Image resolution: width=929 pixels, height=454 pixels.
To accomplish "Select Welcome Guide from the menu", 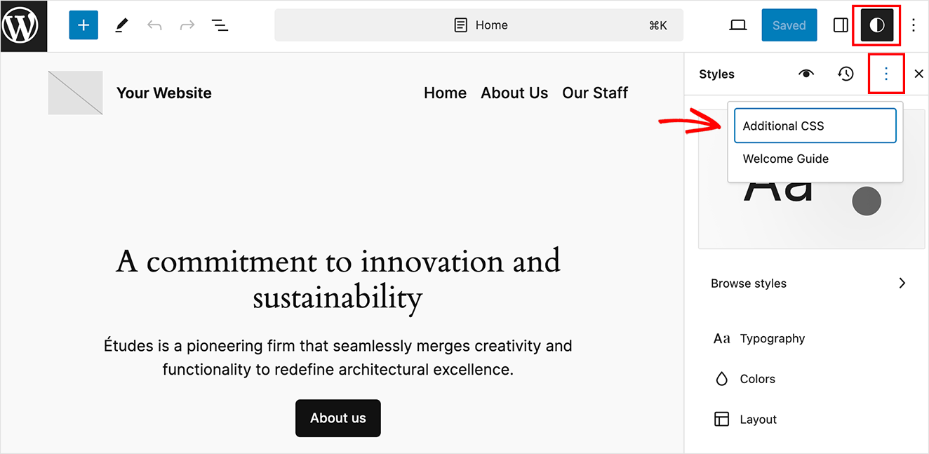I will pyautogui.click(x=785, y=159).
